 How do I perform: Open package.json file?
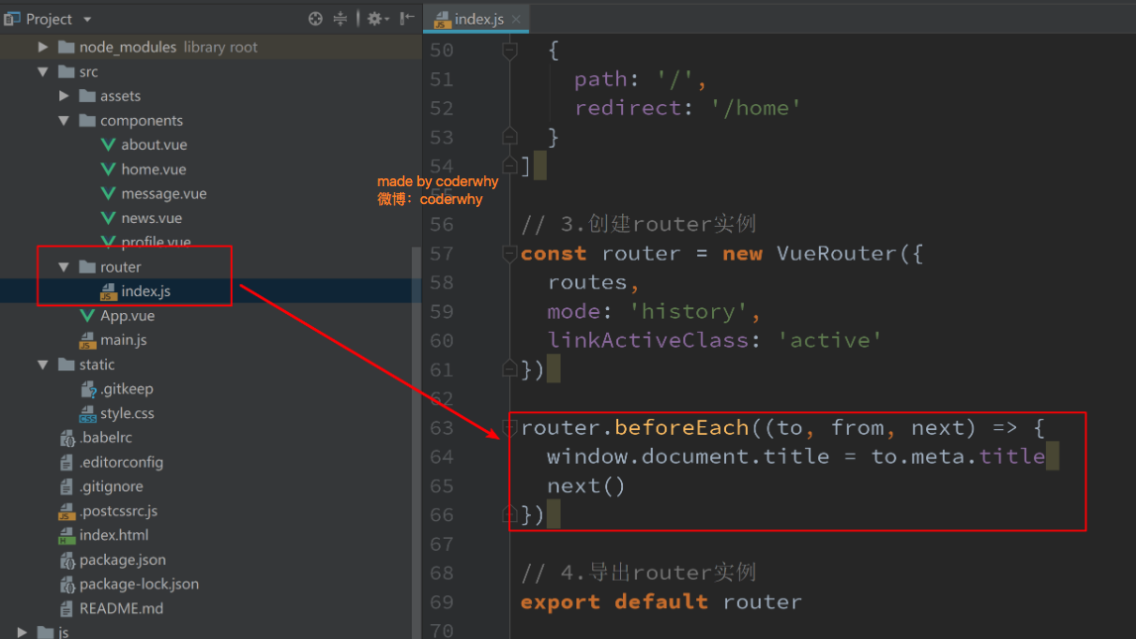point(123,560)
